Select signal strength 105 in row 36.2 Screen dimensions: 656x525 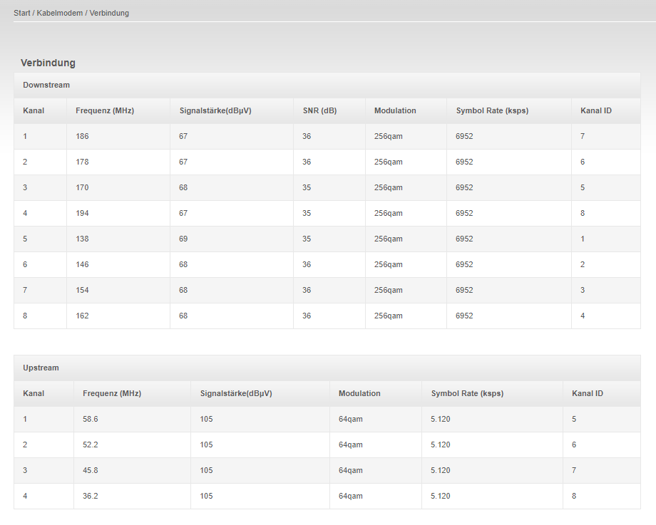tap(206, 496)
